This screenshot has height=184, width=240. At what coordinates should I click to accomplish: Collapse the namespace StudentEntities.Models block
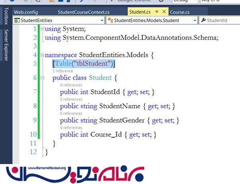point(42,55)
